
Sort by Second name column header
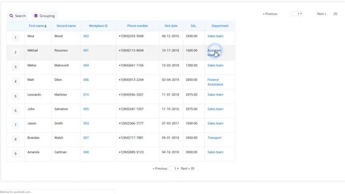click(66, 26)
